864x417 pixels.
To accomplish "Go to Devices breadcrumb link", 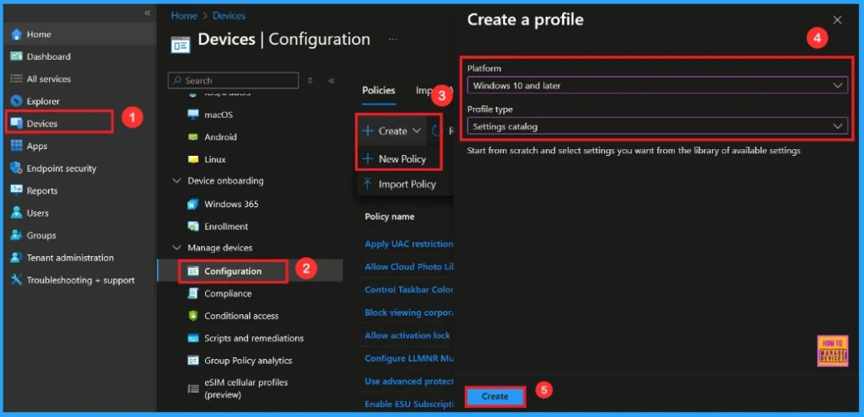I will pyautogui.click(x=229, y=15).
